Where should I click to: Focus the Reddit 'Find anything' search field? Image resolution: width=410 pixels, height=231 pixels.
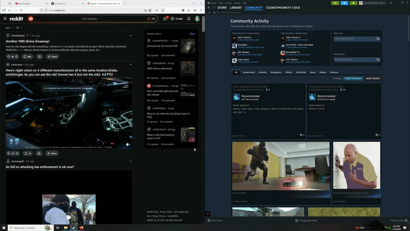(x=89, y=19)
